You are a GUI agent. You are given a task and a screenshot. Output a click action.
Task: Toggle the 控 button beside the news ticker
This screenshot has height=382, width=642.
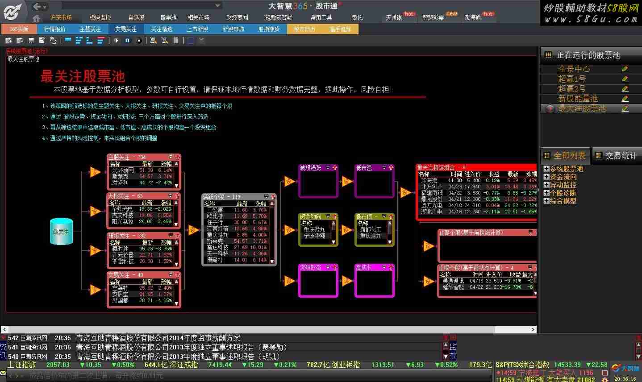pos(453,356)
